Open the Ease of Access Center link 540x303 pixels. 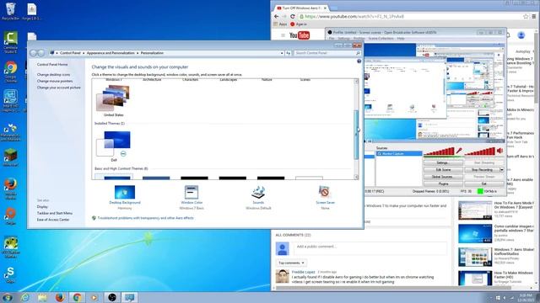tap(53, 220)
